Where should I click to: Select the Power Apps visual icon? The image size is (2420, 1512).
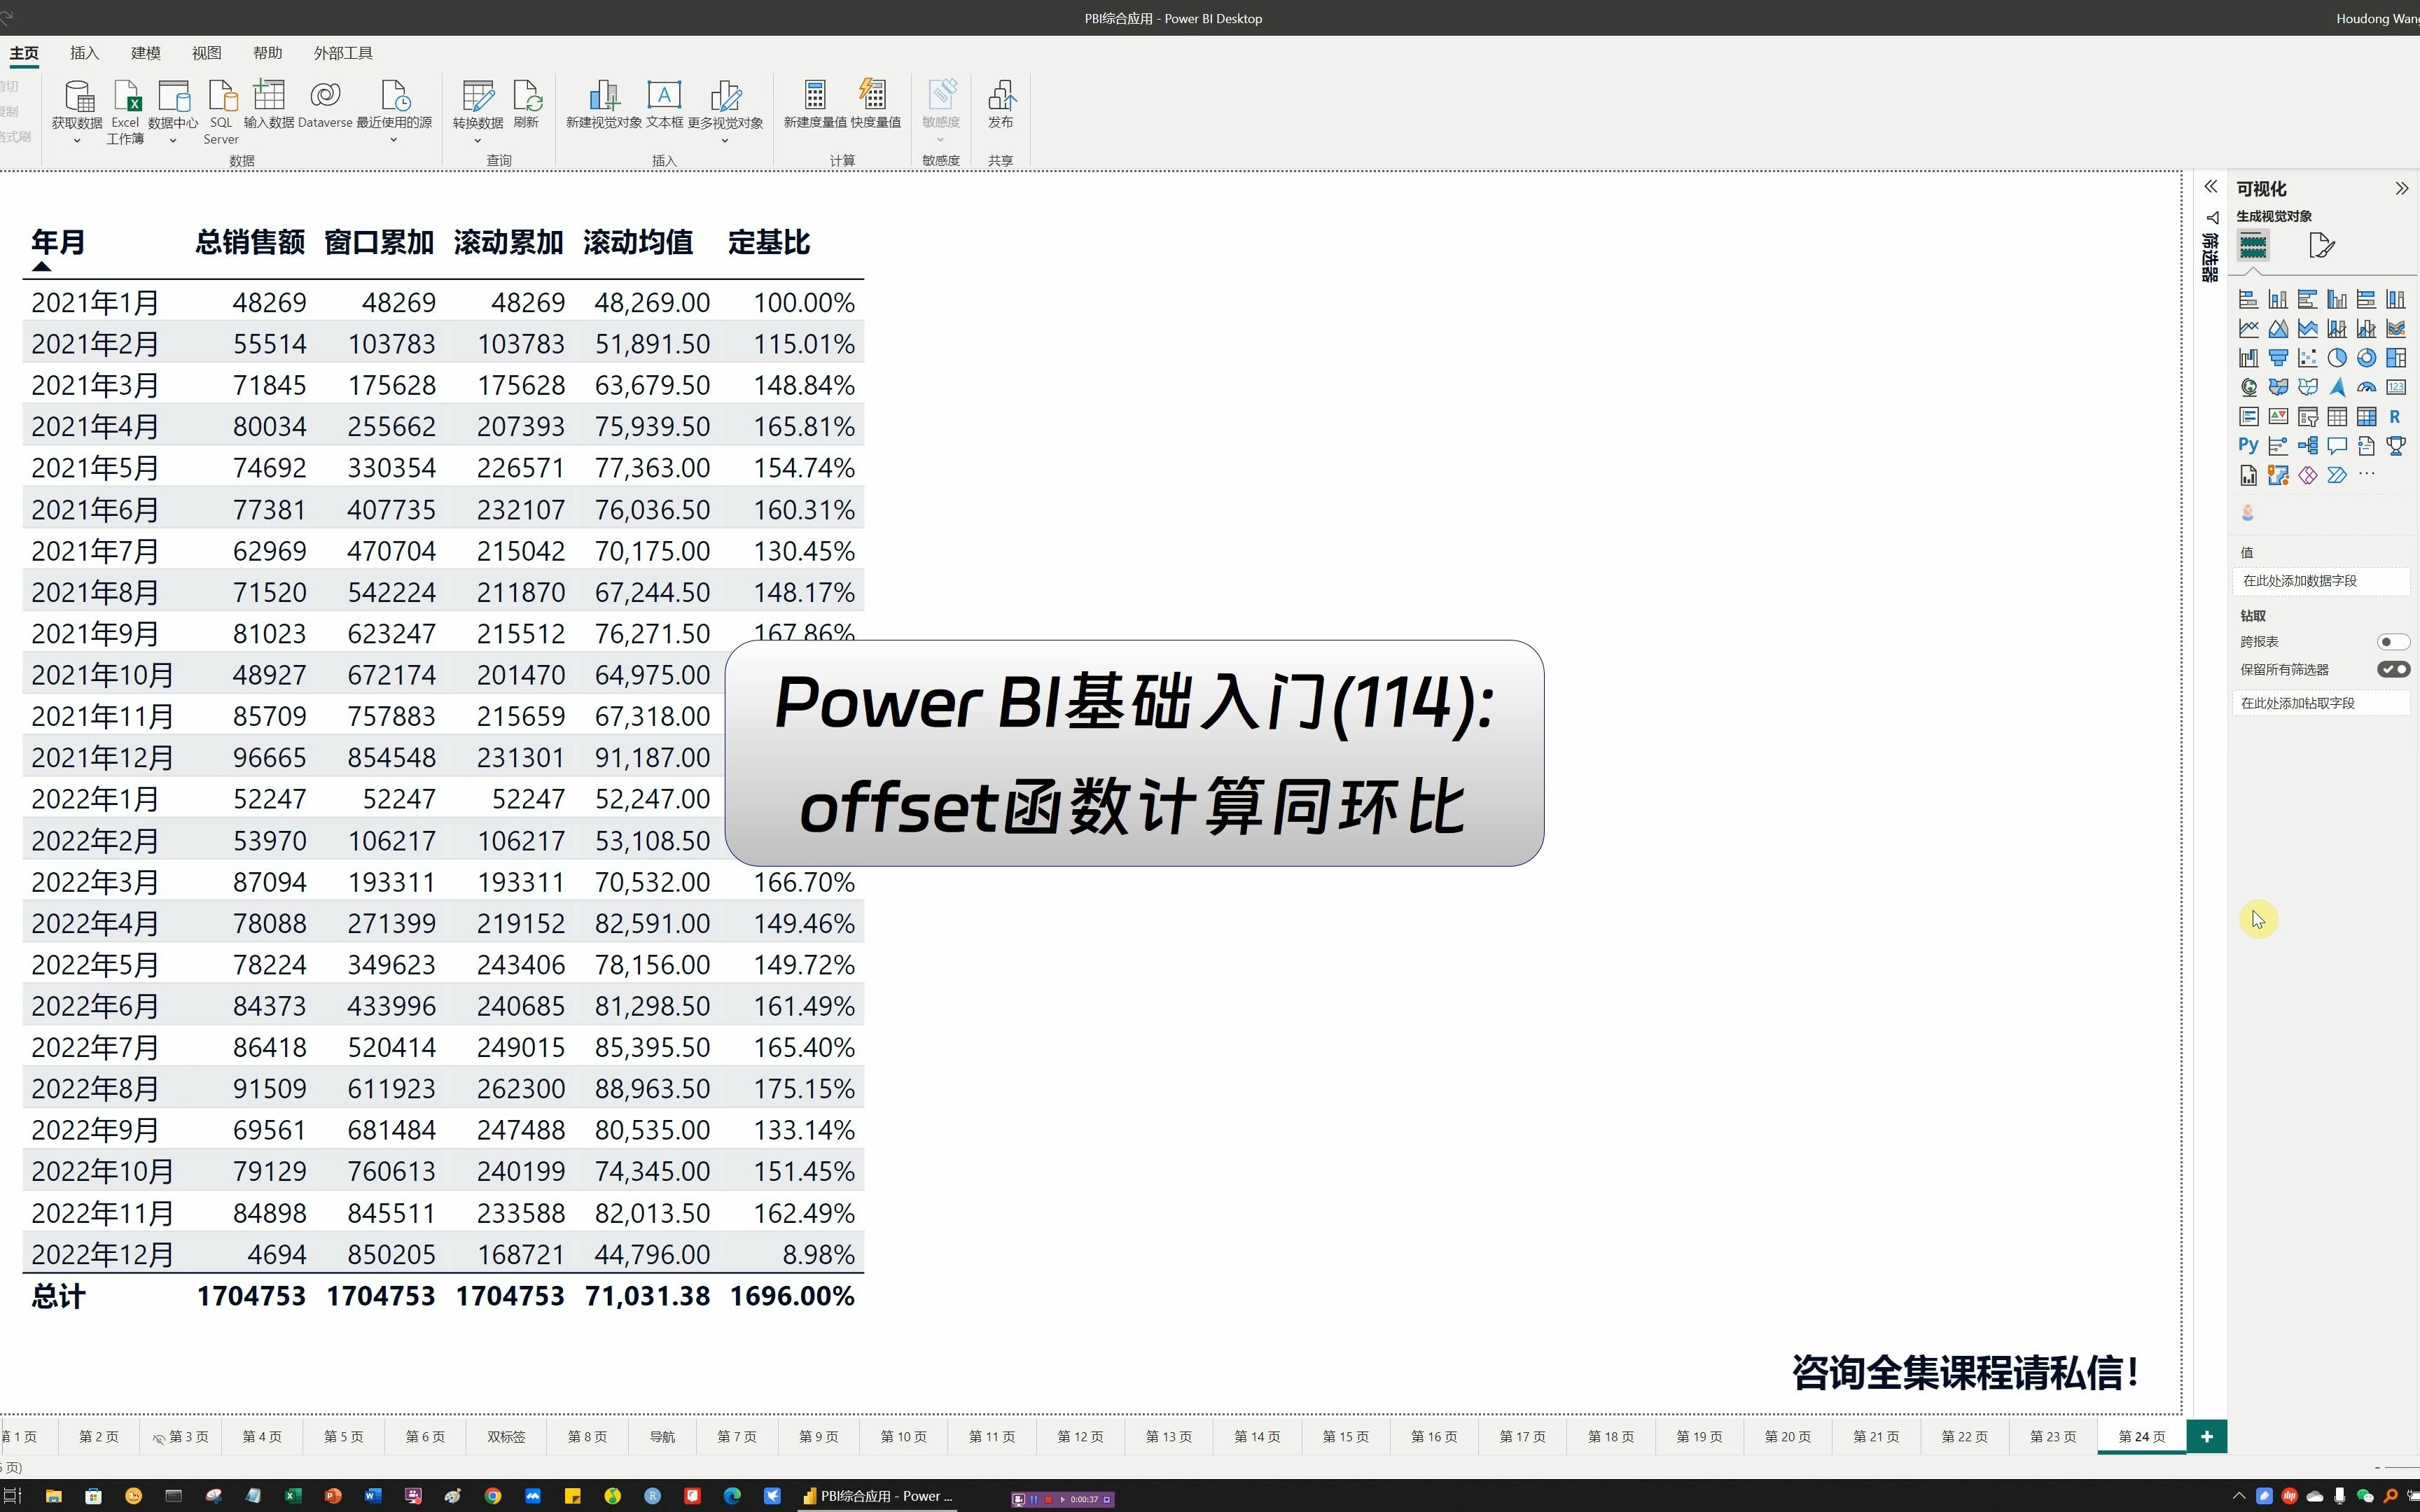point(2307,475)
